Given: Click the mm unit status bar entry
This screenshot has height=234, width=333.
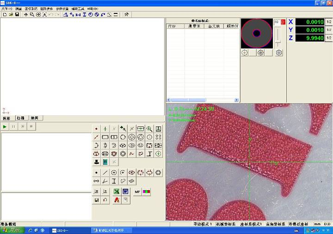Looking at the screenshot, I should pyautogui.click(x=317, y=224).
